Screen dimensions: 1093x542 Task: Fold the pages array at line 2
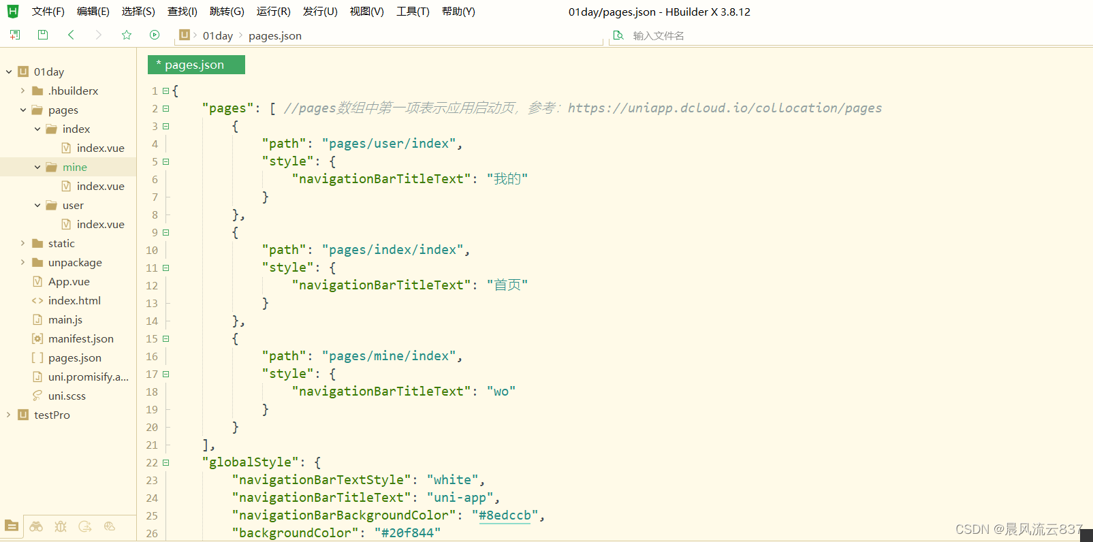165,108
